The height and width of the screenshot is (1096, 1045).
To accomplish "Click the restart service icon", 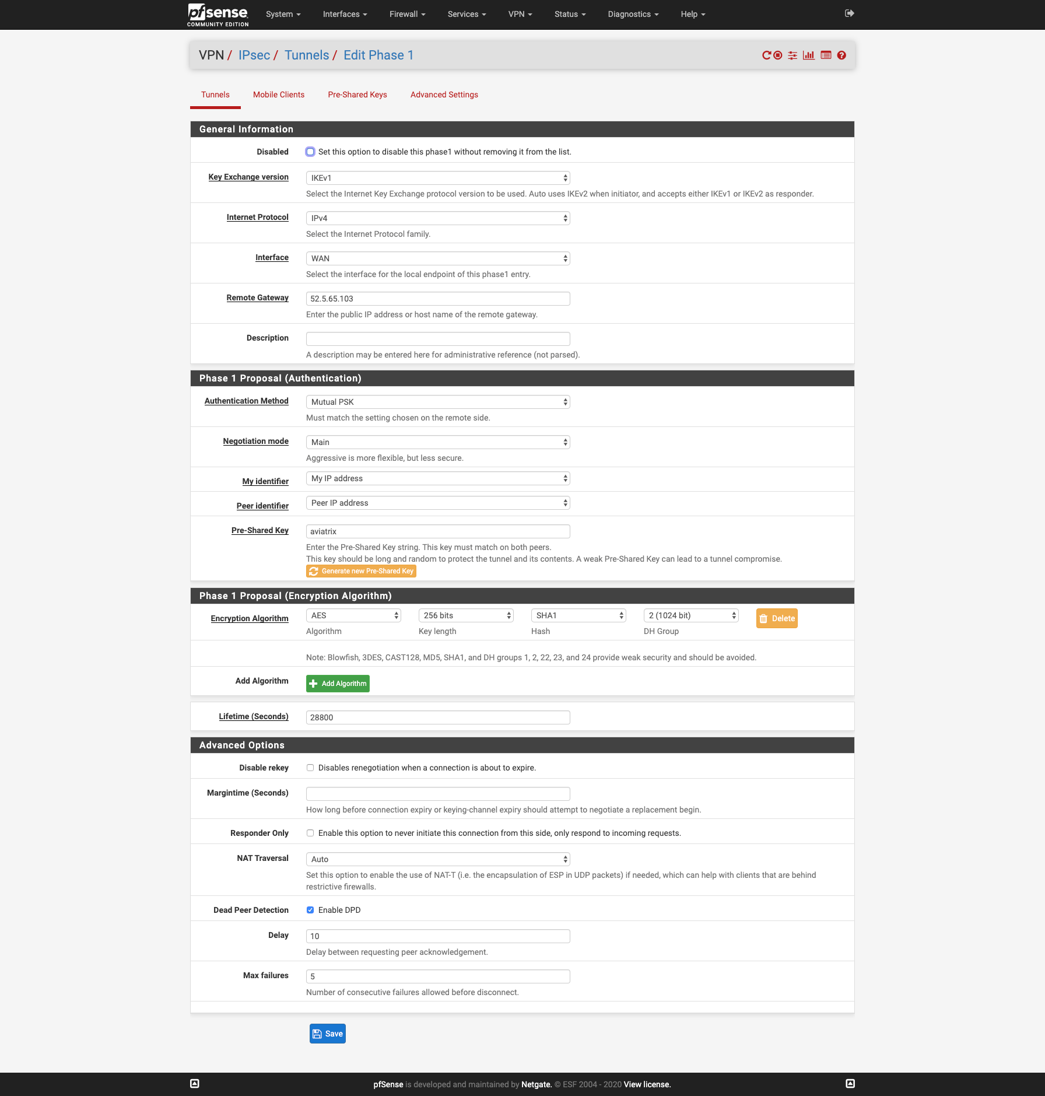I will click(x=766, y=55).
